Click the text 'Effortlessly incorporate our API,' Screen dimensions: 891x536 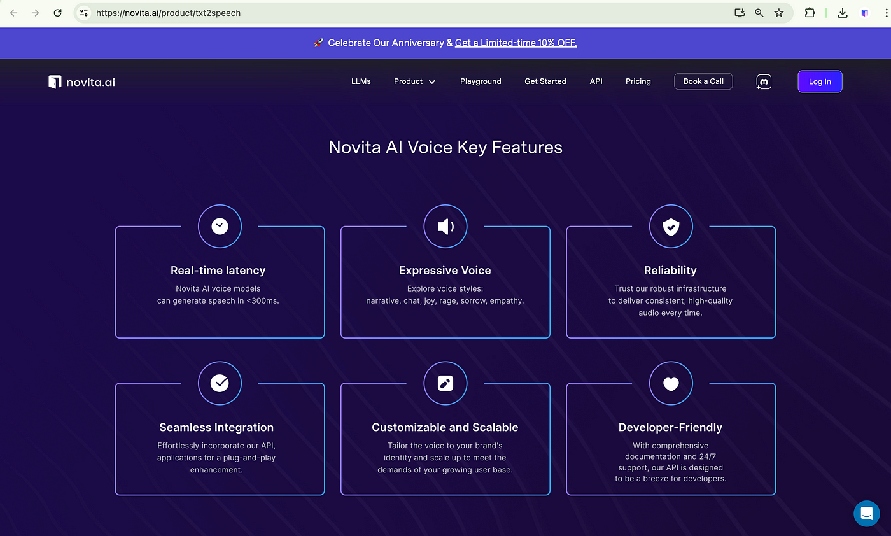tap(216, 446)
